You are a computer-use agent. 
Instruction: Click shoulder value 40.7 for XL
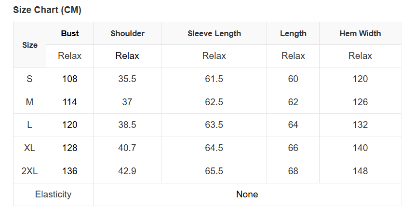coord(127,148)
